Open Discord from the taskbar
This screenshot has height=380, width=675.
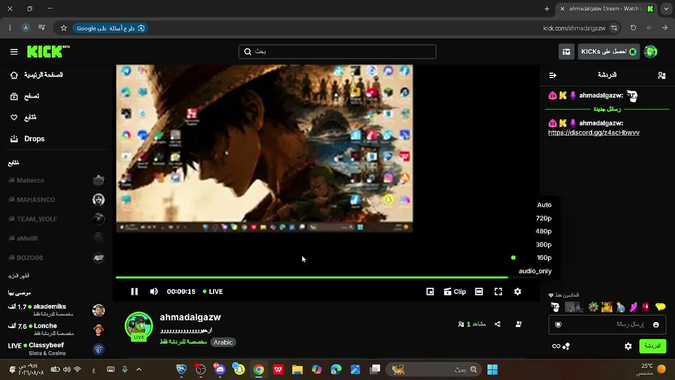[x=220, y=369]
